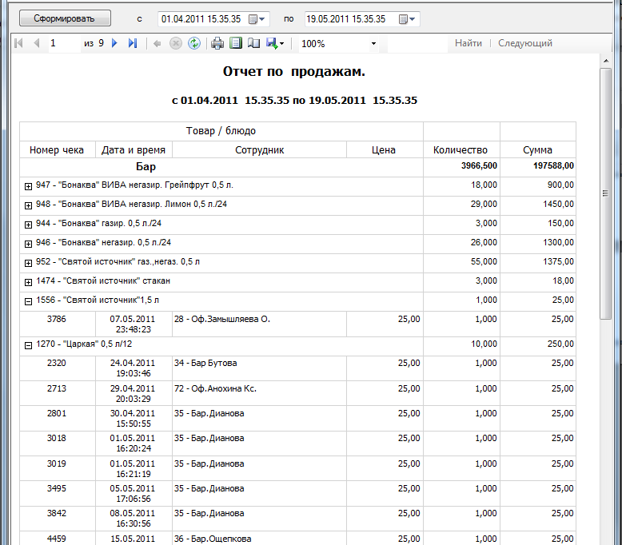Viewport: 622px width, 545px height.
Task: Select receipt number 3019
Action: coord(57,463)
